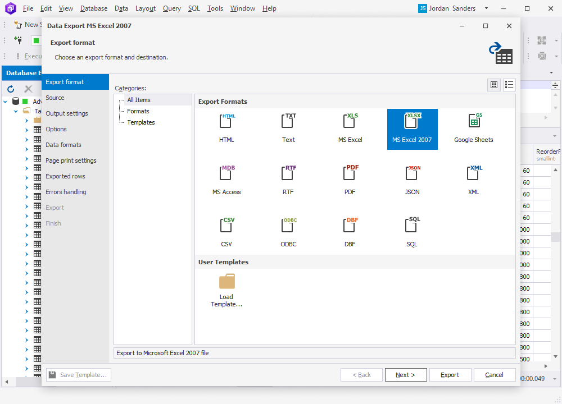The image size is (562, 404).
Task: Choose the SQL export format
Action: 412,233
